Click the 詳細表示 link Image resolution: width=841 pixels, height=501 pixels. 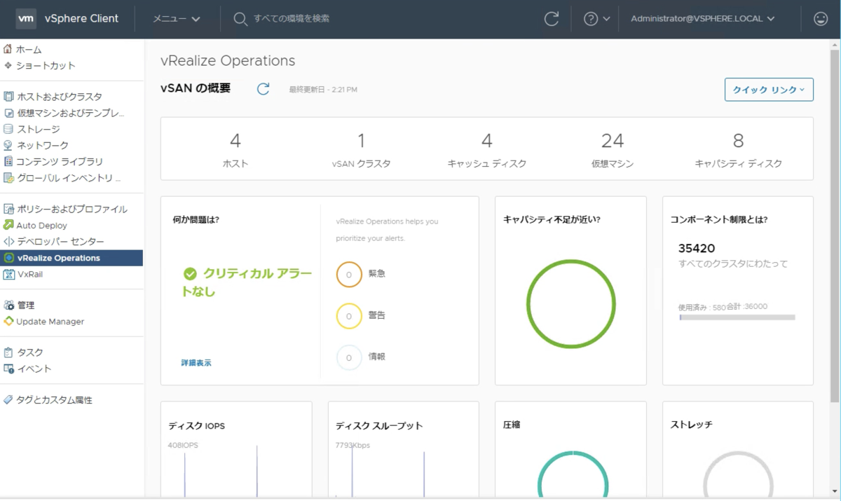[196, 363]
